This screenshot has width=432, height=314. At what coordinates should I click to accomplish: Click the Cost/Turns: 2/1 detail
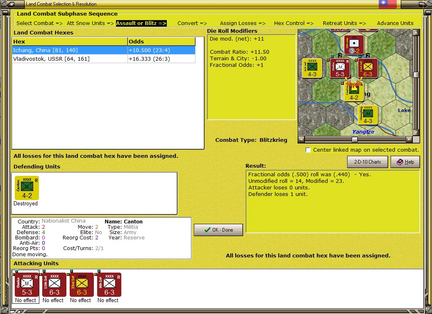pos(83,248)
